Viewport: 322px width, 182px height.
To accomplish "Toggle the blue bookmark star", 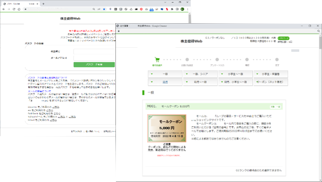I will 104,9.
